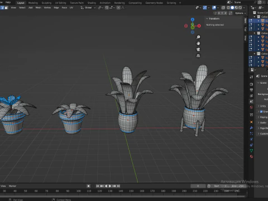Open the Material properties tab
The height and width of the screenshot is (201, 268).
251,156
